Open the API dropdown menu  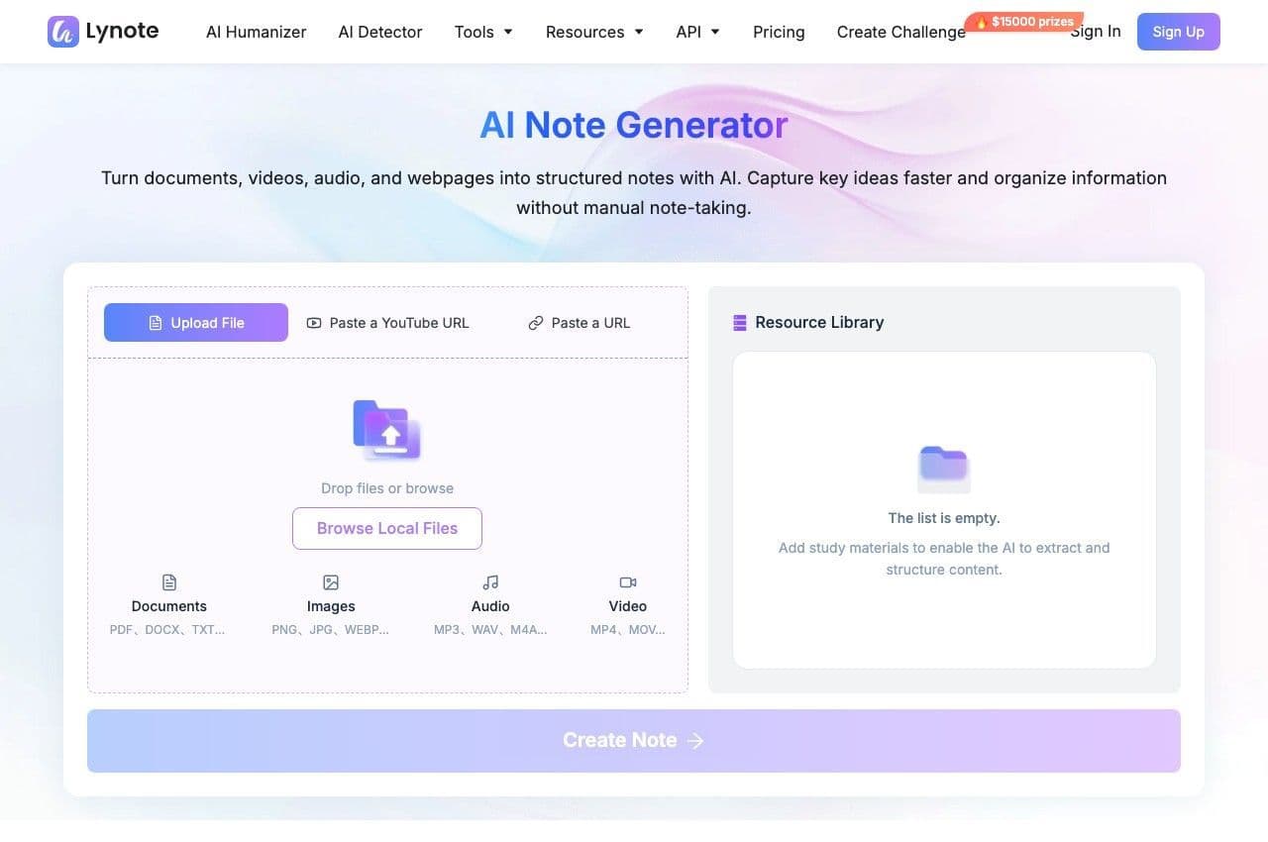697,32
